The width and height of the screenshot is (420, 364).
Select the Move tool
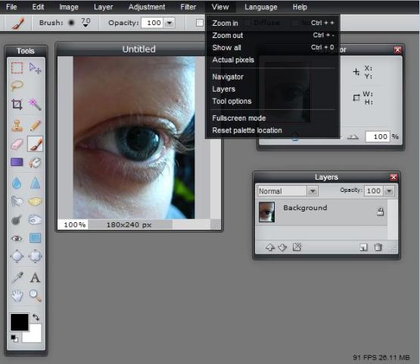[x=35, y=67]
